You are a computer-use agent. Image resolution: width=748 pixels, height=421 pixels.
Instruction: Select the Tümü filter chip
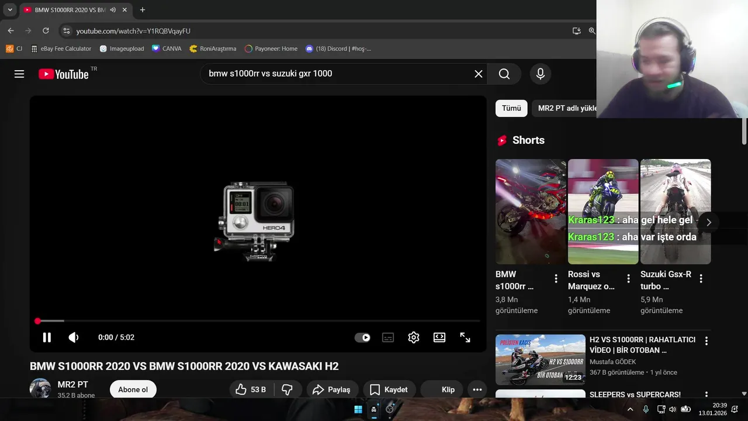pos(511,108)
